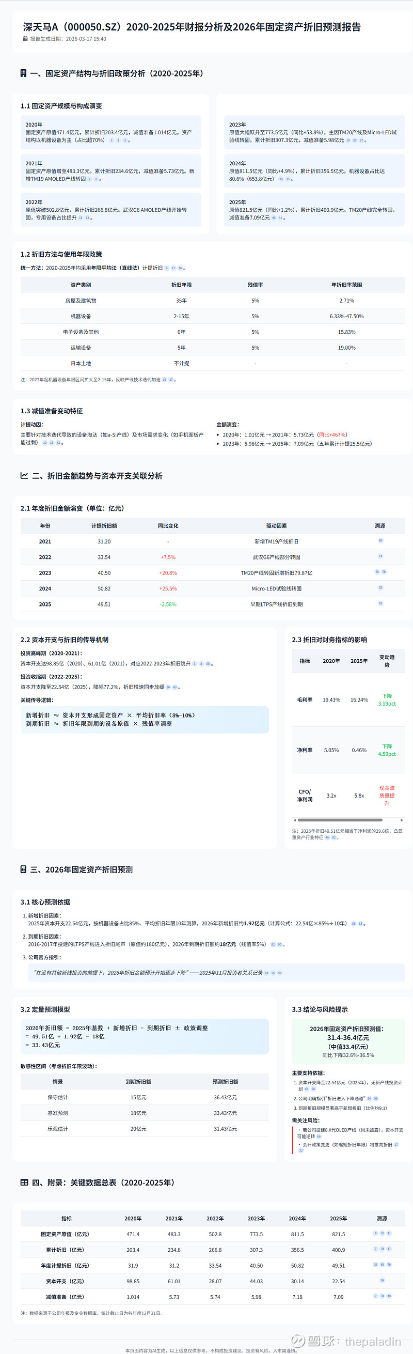Click the 31.43亿元 forecast in 乐观估计 row
413x1354 pixels.
226,1129
